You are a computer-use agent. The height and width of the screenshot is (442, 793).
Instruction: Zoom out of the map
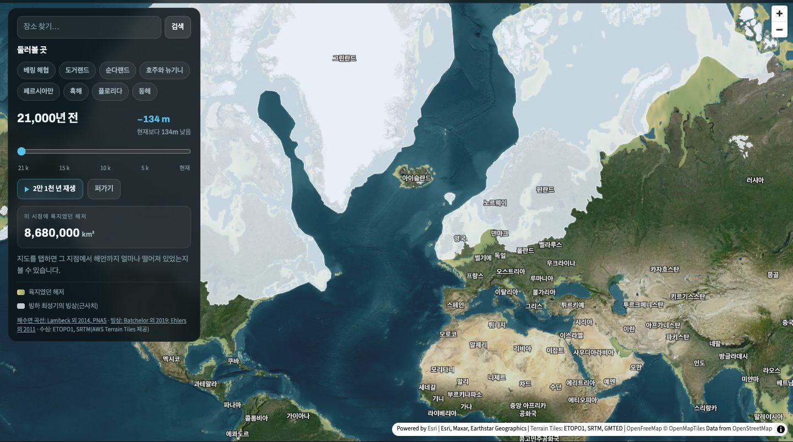coord(779,30)
